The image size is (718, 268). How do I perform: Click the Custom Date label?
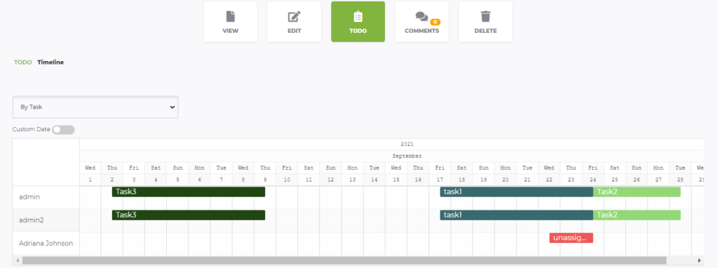[31, 130]
